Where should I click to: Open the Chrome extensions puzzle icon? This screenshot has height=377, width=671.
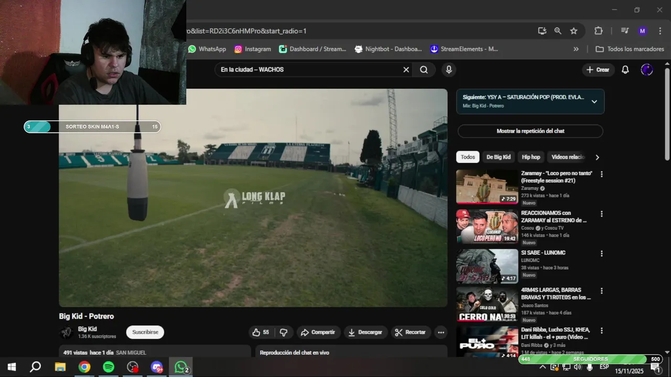[599, 31]
